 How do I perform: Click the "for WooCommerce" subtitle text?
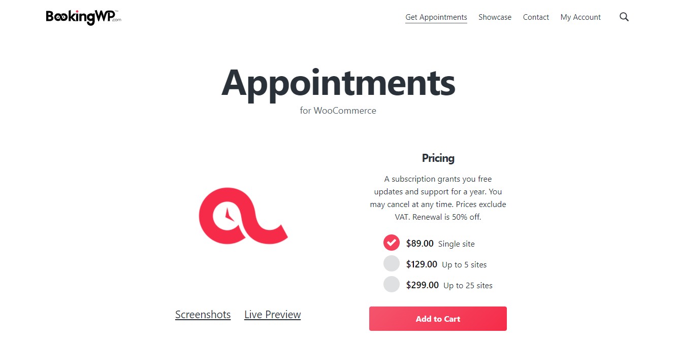(338, 111)
